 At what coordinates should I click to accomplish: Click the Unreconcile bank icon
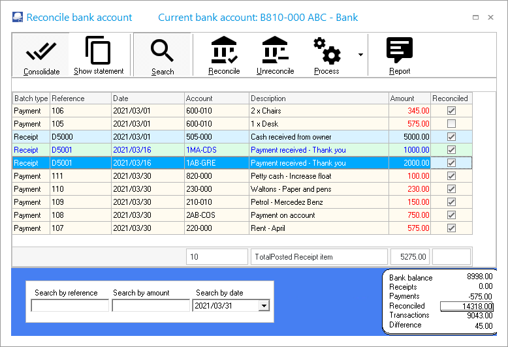[x=275, y=50]
